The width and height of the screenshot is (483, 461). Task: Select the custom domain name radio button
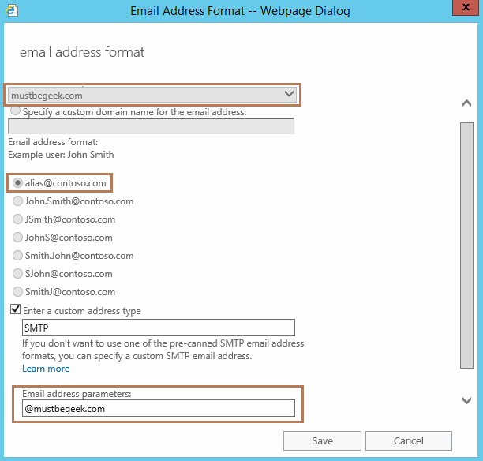click(x=16, y=111)
